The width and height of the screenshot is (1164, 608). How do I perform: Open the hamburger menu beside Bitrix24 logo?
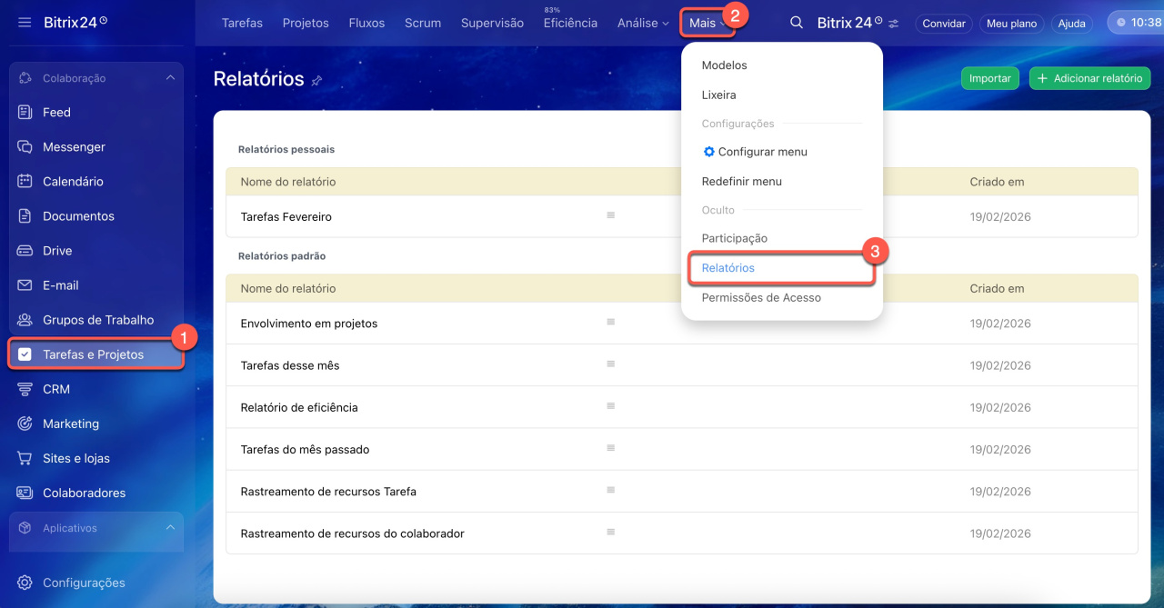(x=25, y=22)
